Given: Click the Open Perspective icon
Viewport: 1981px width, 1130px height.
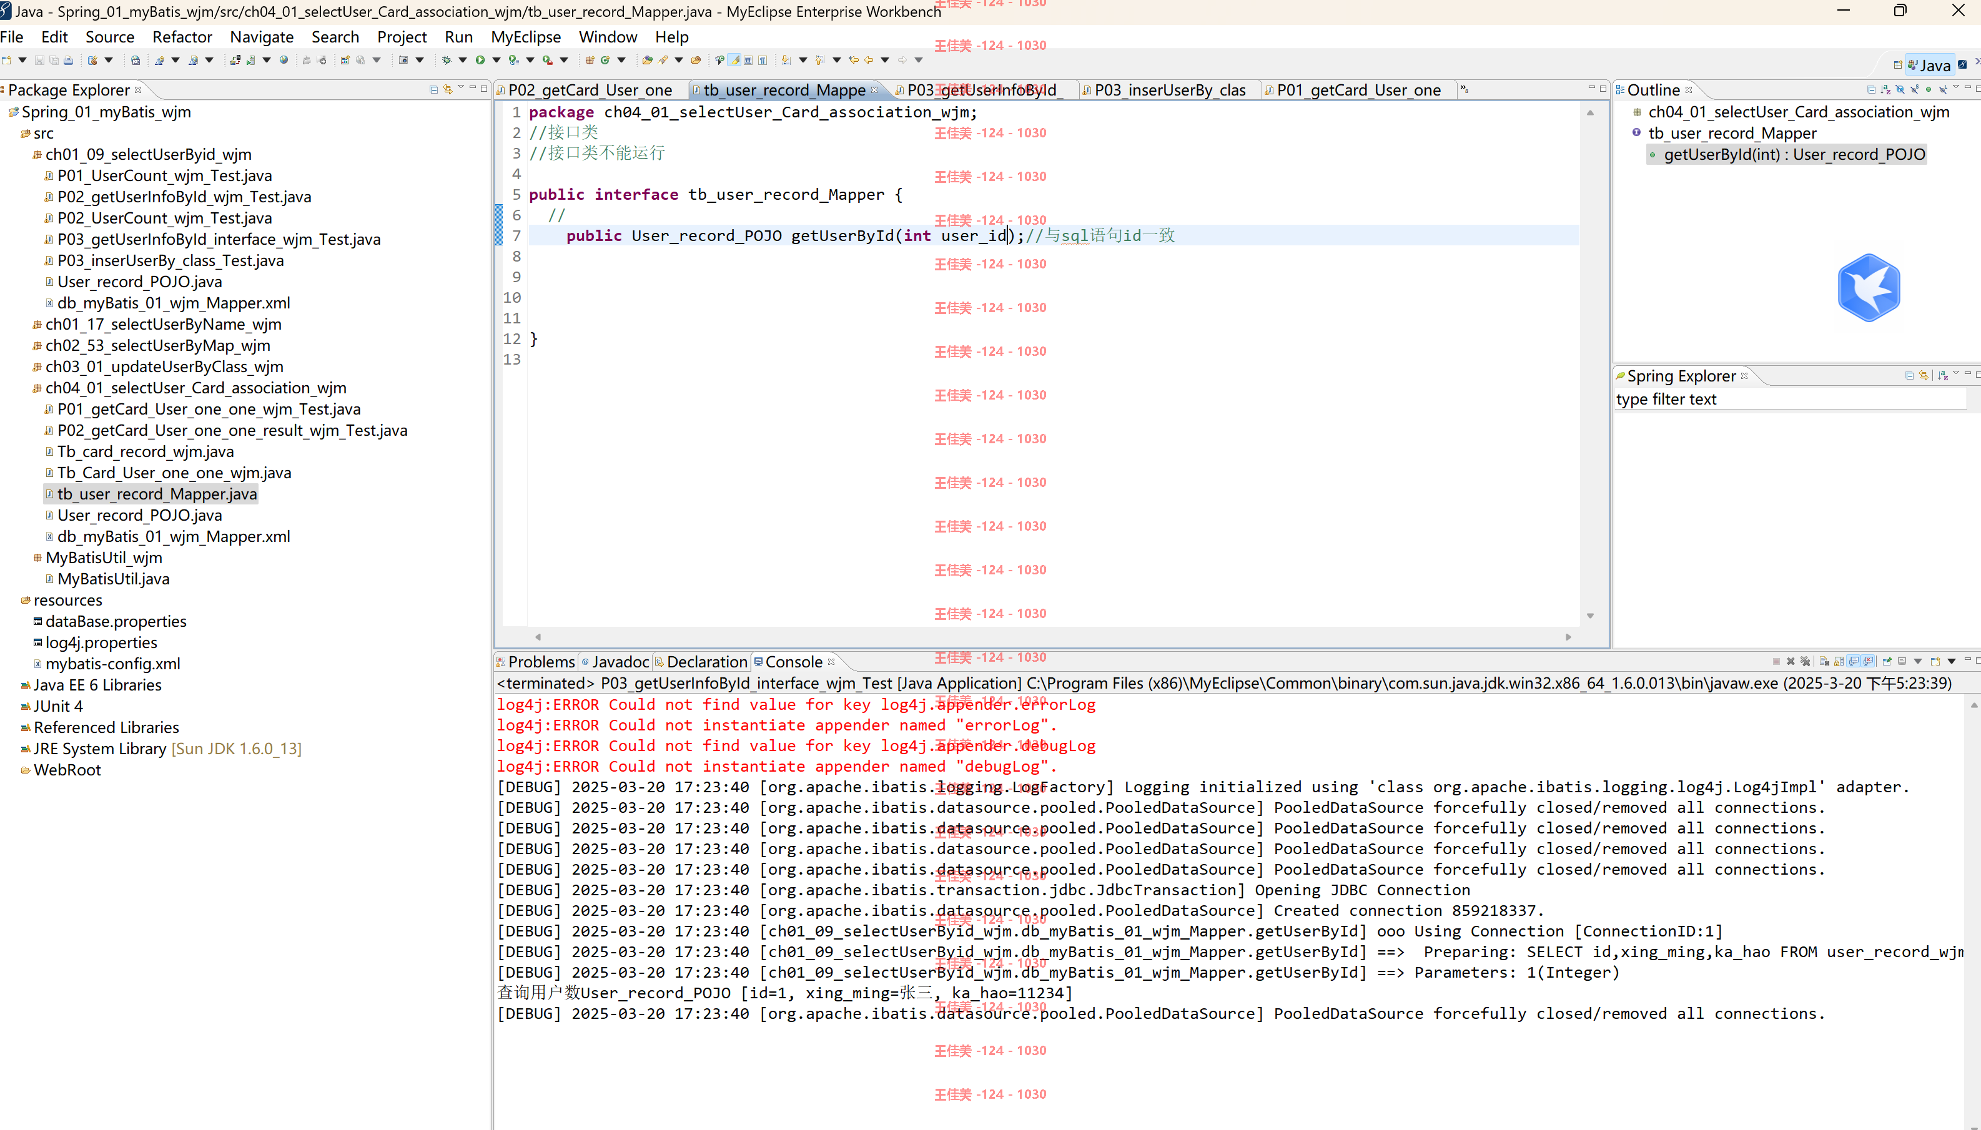Looking at the screenshot, I should coord(1897,65).
